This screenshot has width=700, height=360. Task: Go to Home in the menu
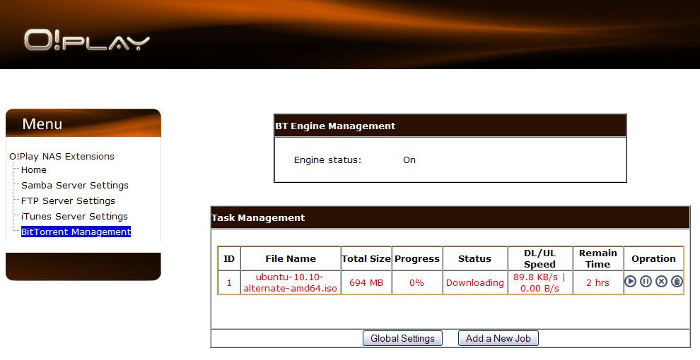(x=33, y=169)
